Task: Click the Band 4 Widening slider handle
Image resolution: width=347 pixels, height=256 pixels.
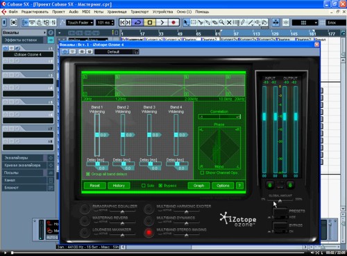Action: pyautogui.click(x=176, y=135)
